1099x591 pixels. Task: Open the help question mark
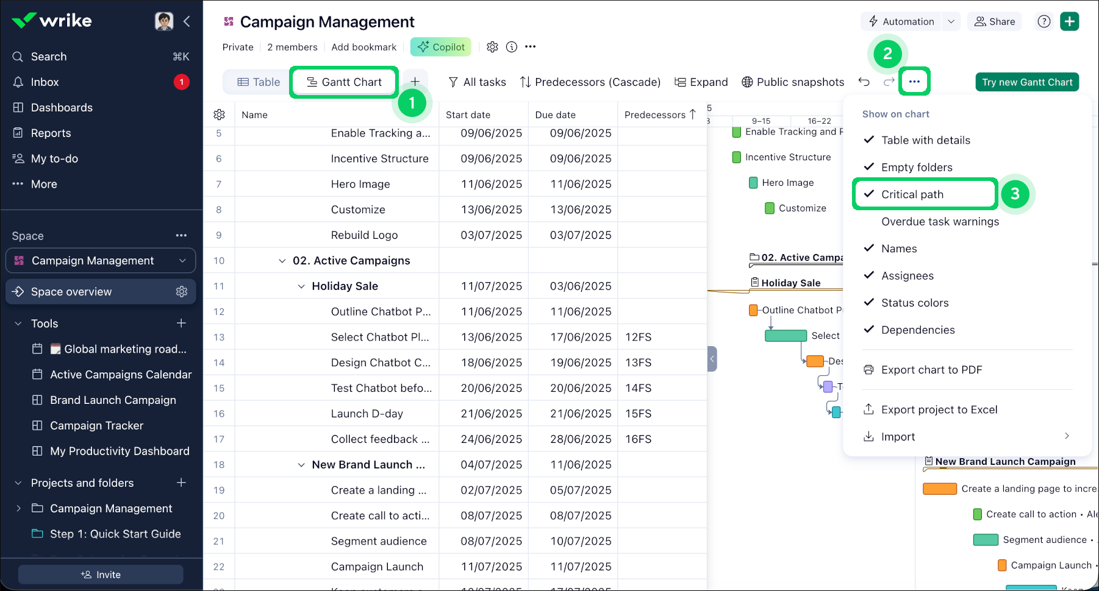pyautogui.click(x=1044, y=21)
